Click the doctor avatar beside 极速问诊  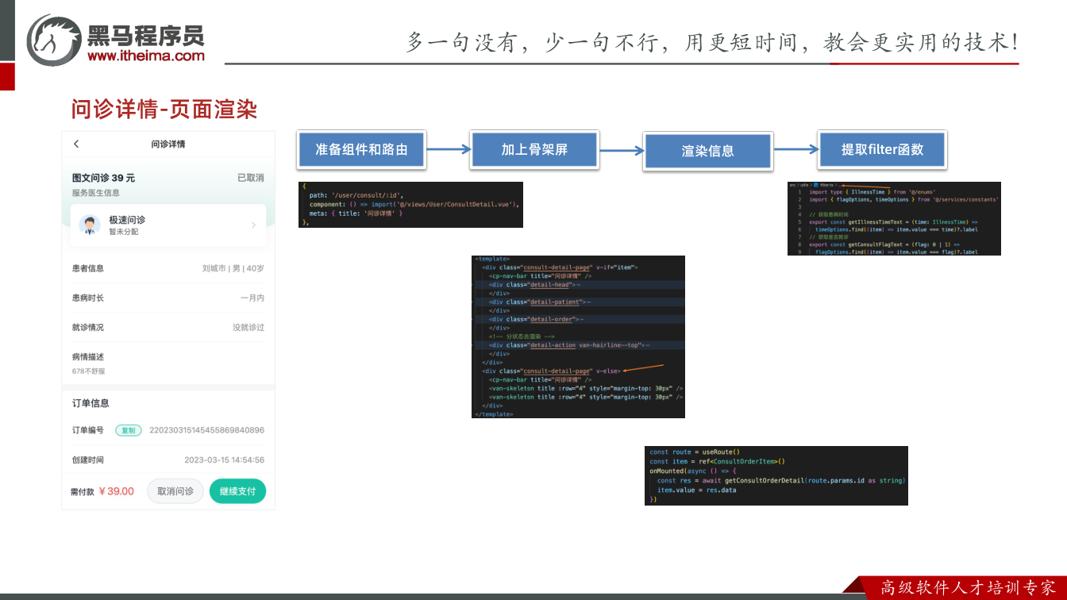coord(90,225)
